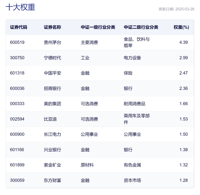Select stock code 002594
This screenshot has height=195, width=200.
[x=17, y=119]
